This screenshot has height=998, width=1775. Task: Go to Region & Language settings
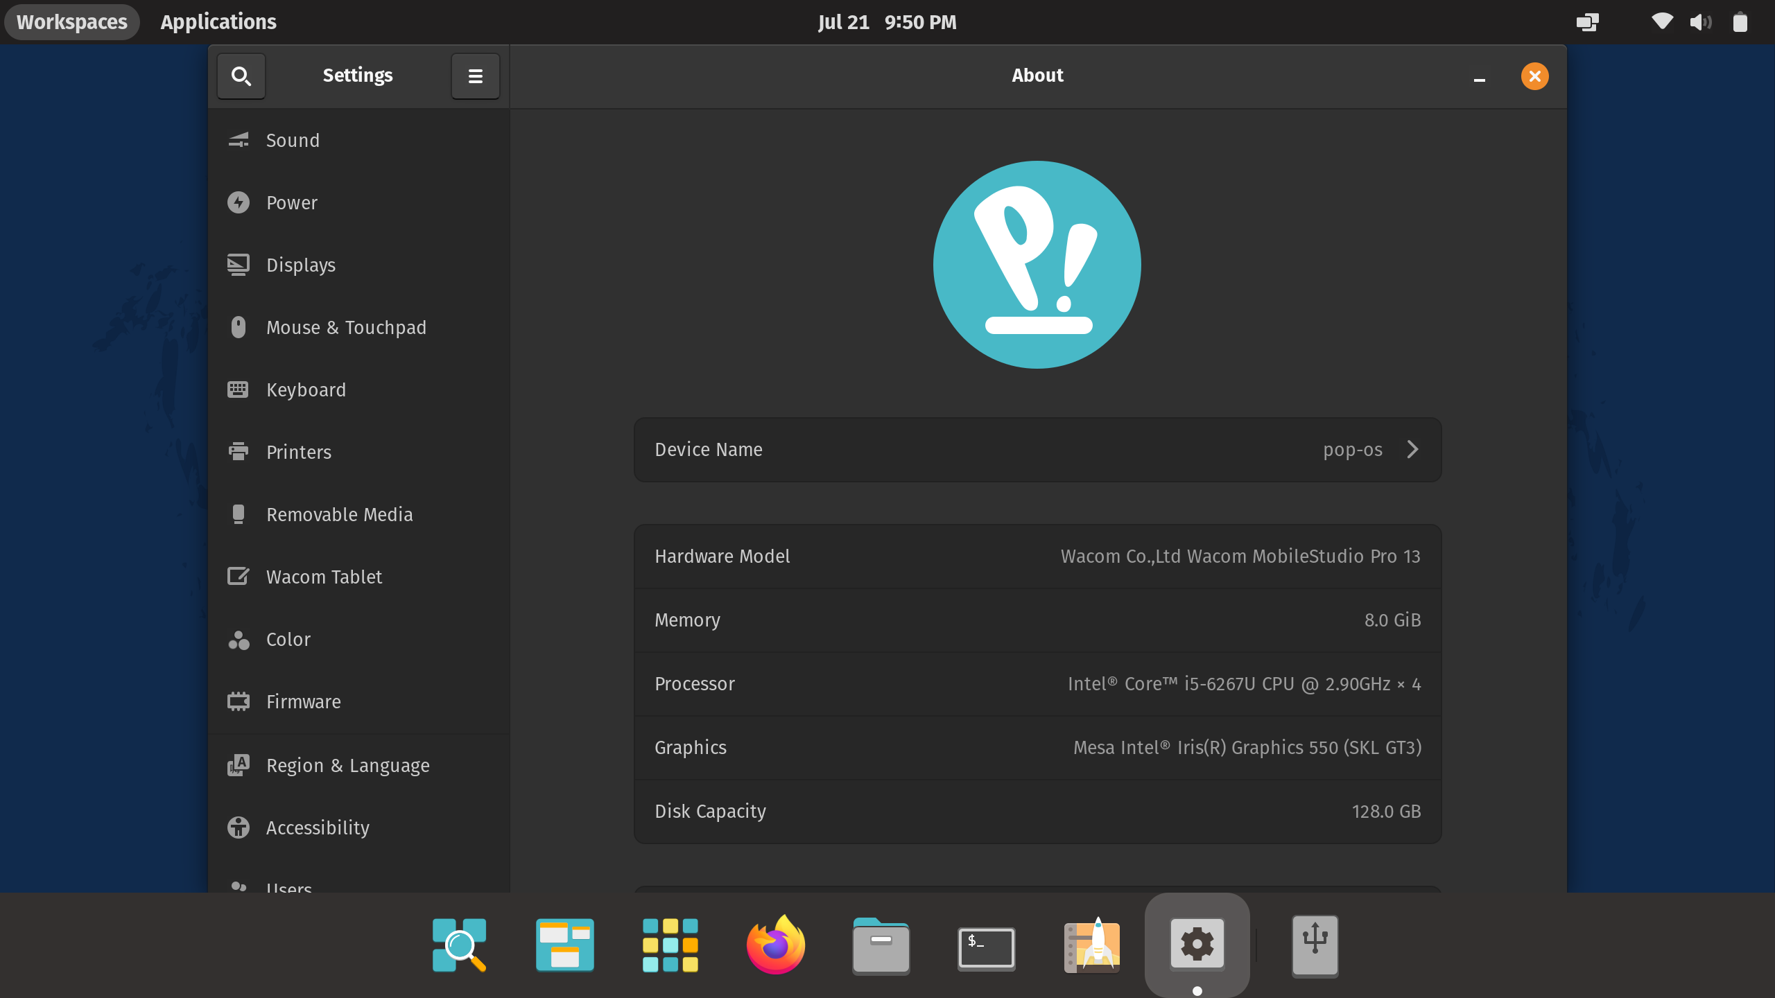[347, 766]
